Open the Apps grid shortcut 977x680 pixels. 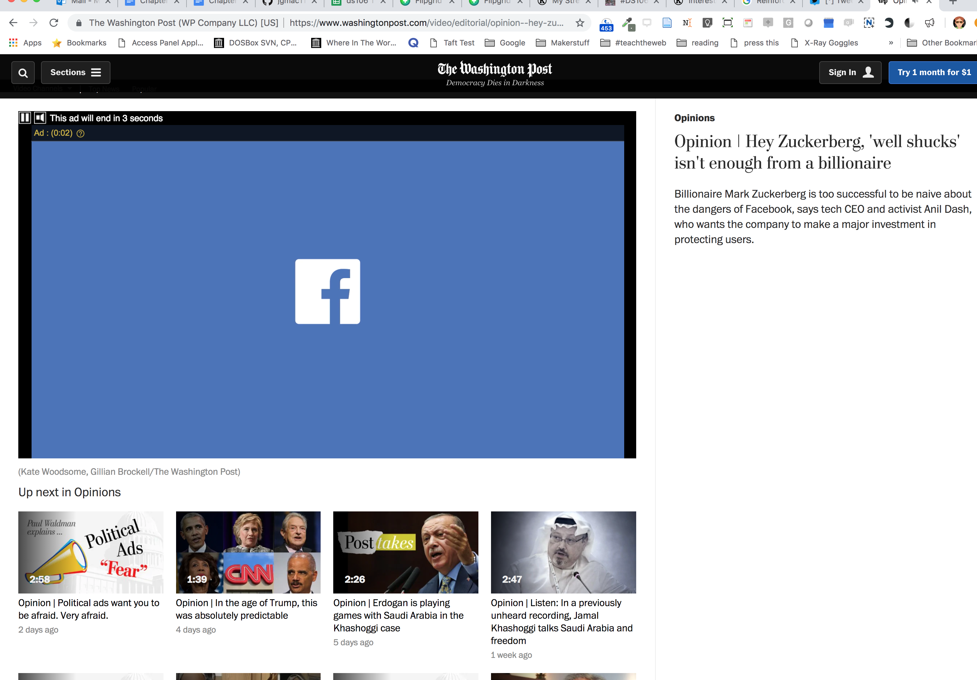coord(25,43)
